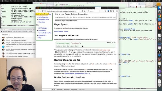Viewport: 162px width, 91px height.
Task: Find previous match with up arrow
Action: [x=52, y=89]
